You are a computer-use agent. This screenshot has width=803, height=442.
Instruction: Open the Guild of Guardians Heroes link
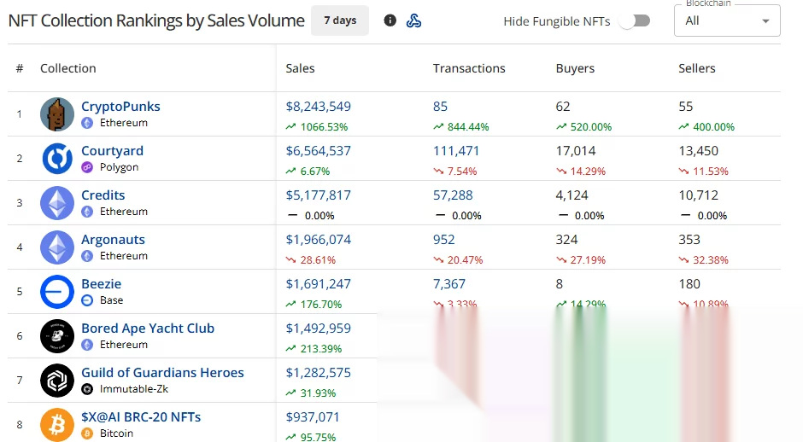(x=163, y=372)
